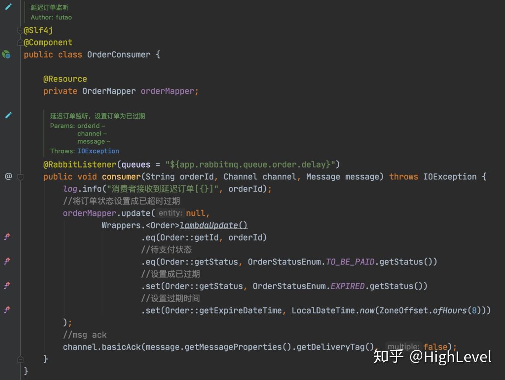The height and width of the screenshot is (380, 505).
Task: Click the @RabbitListener annotation
Action: tap(80, 164)
